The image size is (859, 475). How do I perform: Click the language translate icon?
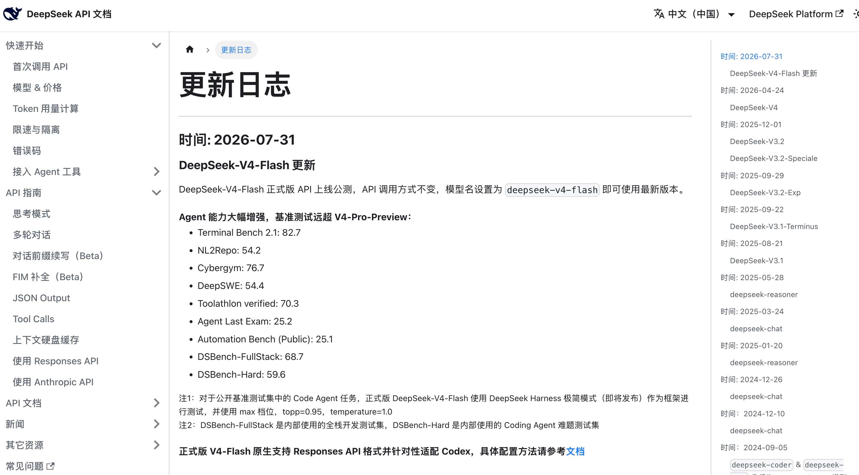click(x=659, y=14)
